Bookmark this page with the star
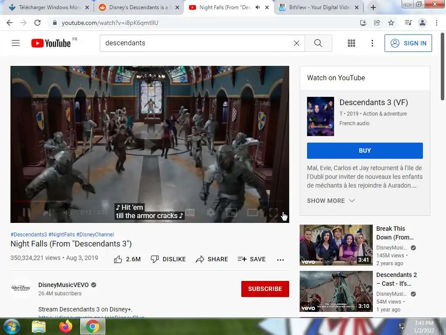Screen dimensions: 446x335 pos(391,23)
